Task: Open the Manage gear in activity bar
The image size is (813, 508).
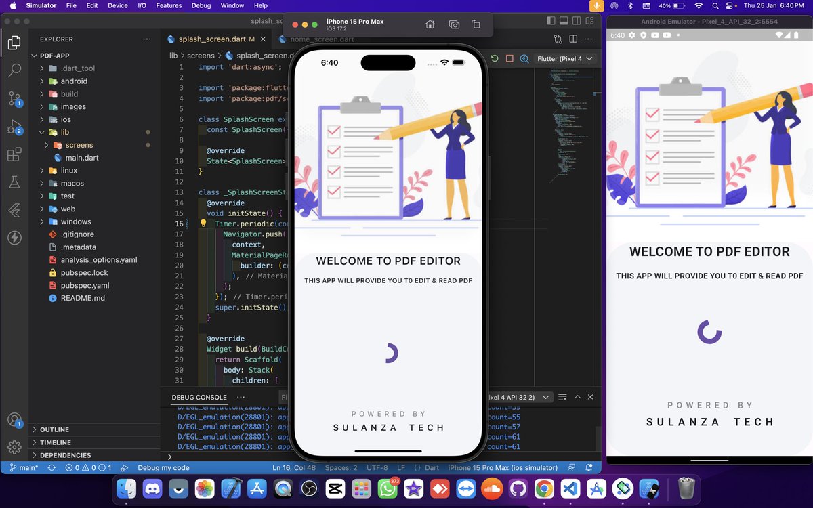Action: tap(14, 447)
